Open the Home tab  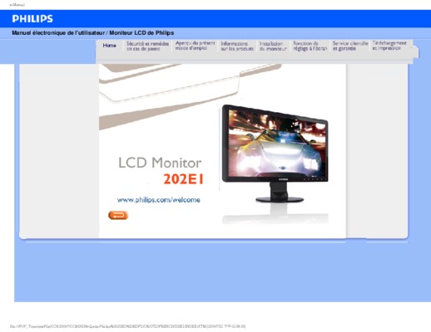pyautogui.click(x=109, y=46)
